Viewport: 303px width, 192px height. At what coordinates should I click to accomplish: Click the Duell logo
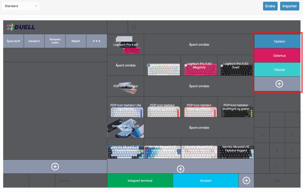point(21,27)
